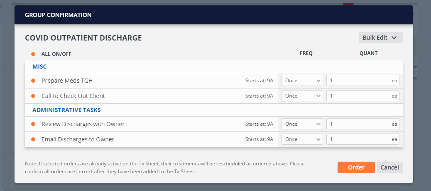Image resolution: width=431 pixels, height=191 pixels.
Task: Cancel the group confirmation dialog
Action: 389,167
